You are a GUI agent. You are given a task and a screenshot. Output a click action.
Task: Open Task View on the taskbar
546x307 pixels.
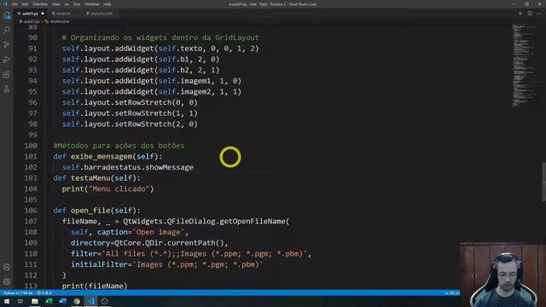coord(20,301)
